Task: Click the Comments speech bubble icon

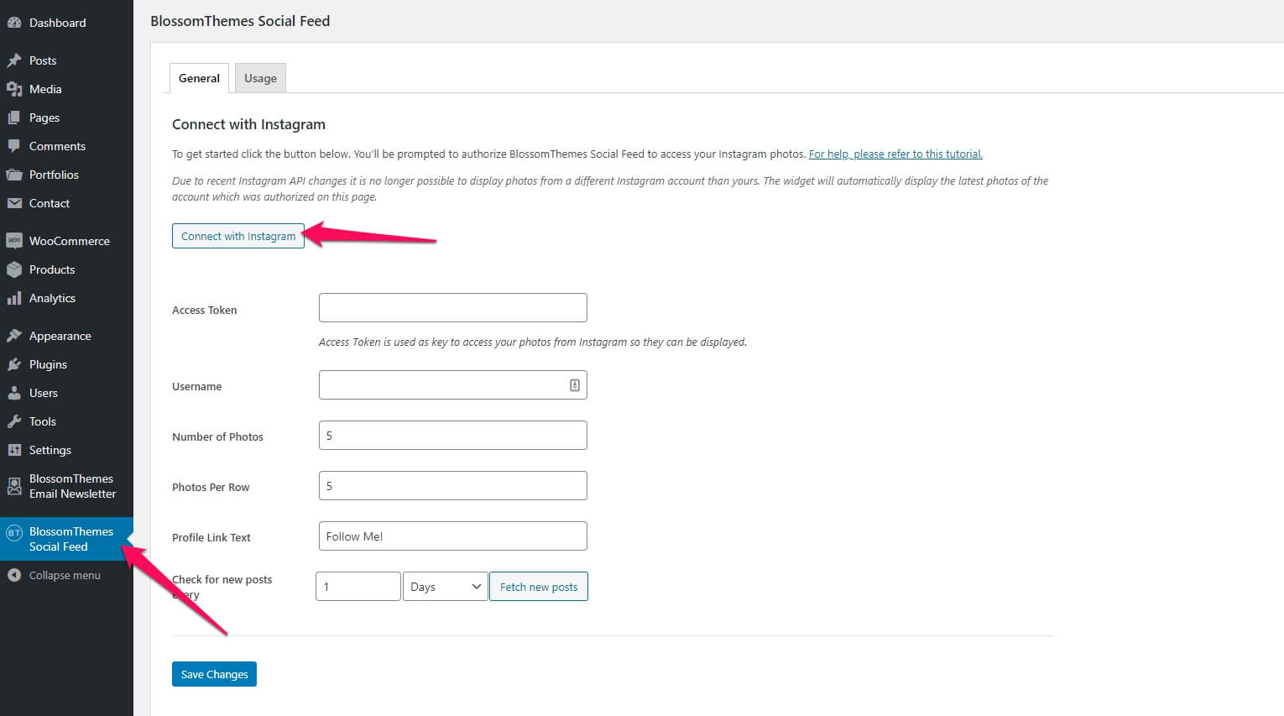Action: [x=14, y=146]
